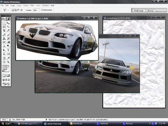Reset default foreground and background colors
Image resolution: width=168 pixels, height=126 pixels.
3,71
